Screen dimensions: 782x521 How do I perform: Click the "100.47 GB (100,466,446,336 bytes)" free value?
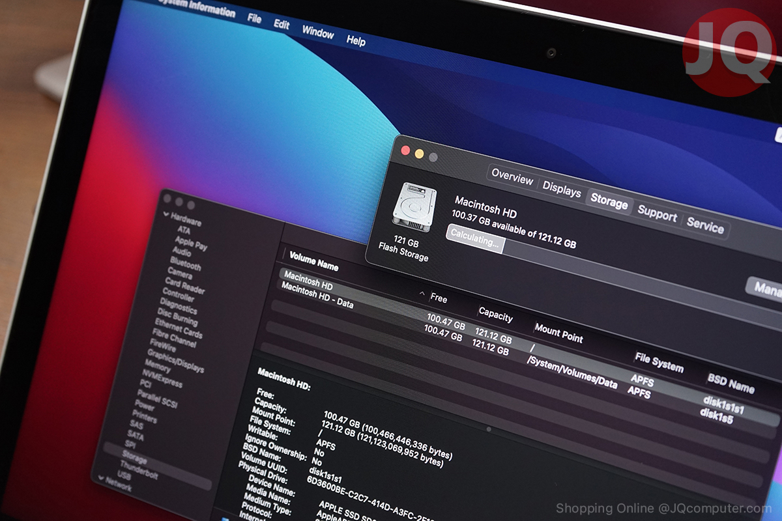pyautogui.click(x=389, y=436)
